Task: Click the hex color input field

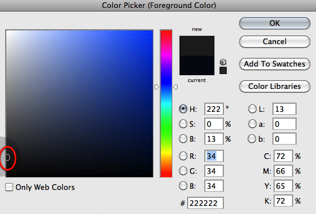Action: [206, 203]
